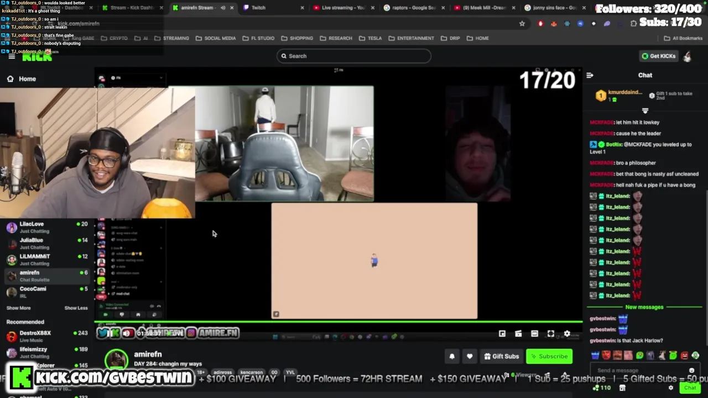Open the SHOPPING bookmarks folder
The width and height of the screenshot is (708, 398).
click(x=297, y=38)
